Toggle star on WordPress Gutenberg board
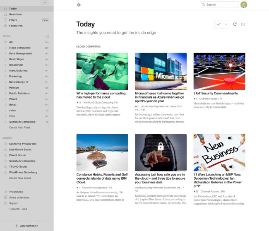Image resolution: width=269 pixels, height=231 pixels. [x=5, y=172]
